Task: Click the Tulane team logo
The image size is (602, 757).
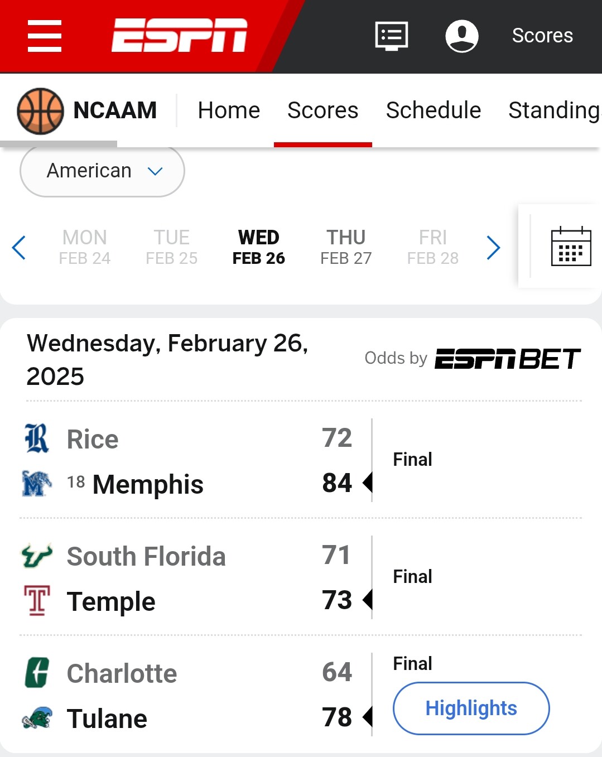Action: click(37, 718)
